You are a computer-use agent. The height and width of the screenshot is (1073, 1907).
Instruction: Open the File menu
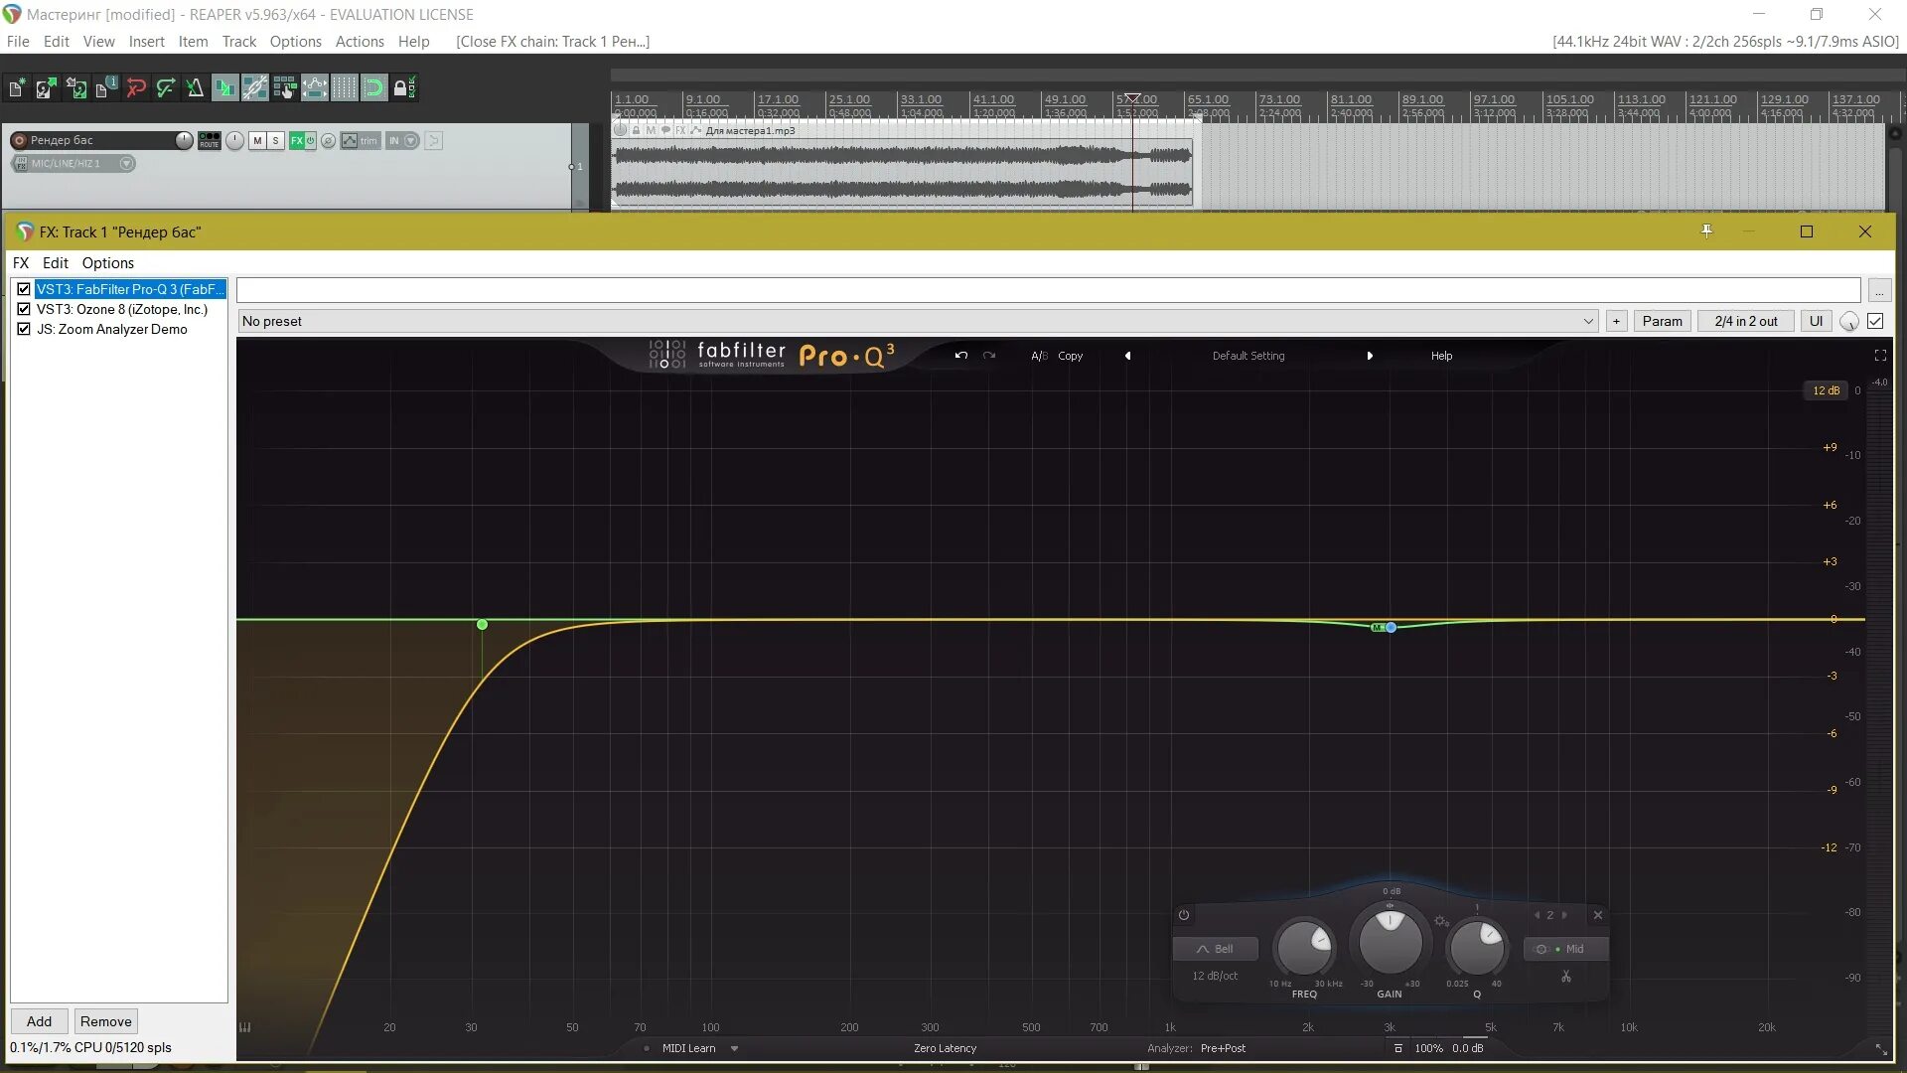(x=18, y=42)
